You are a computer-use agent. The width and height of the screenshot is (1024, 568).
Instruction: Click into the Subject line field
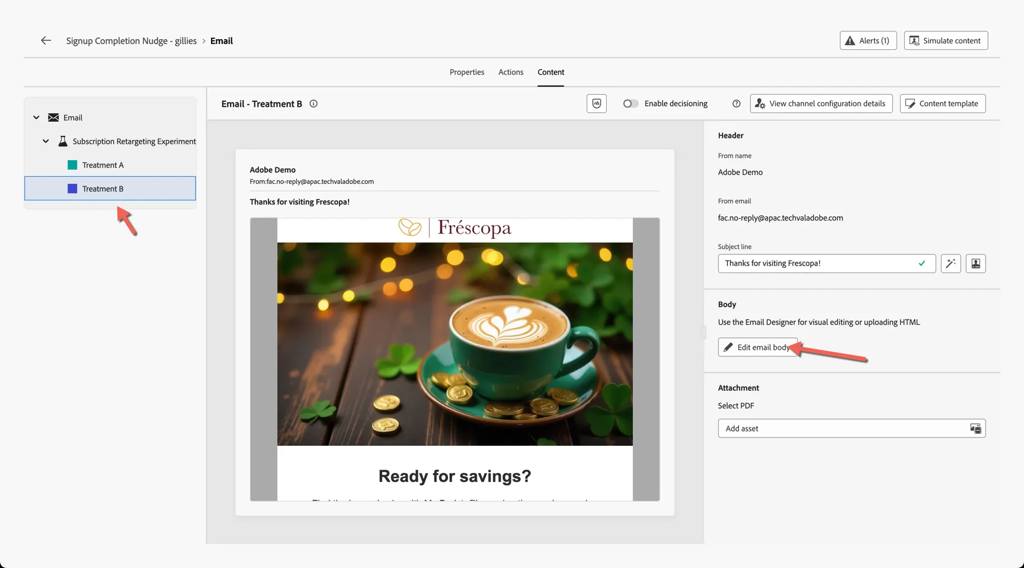click(827, 263)
